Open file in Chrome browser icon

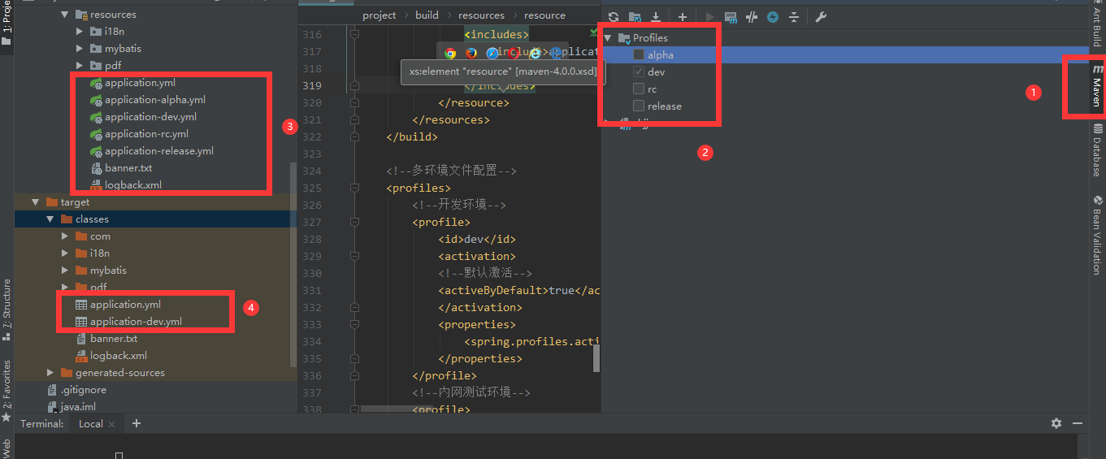coord(451,53)
